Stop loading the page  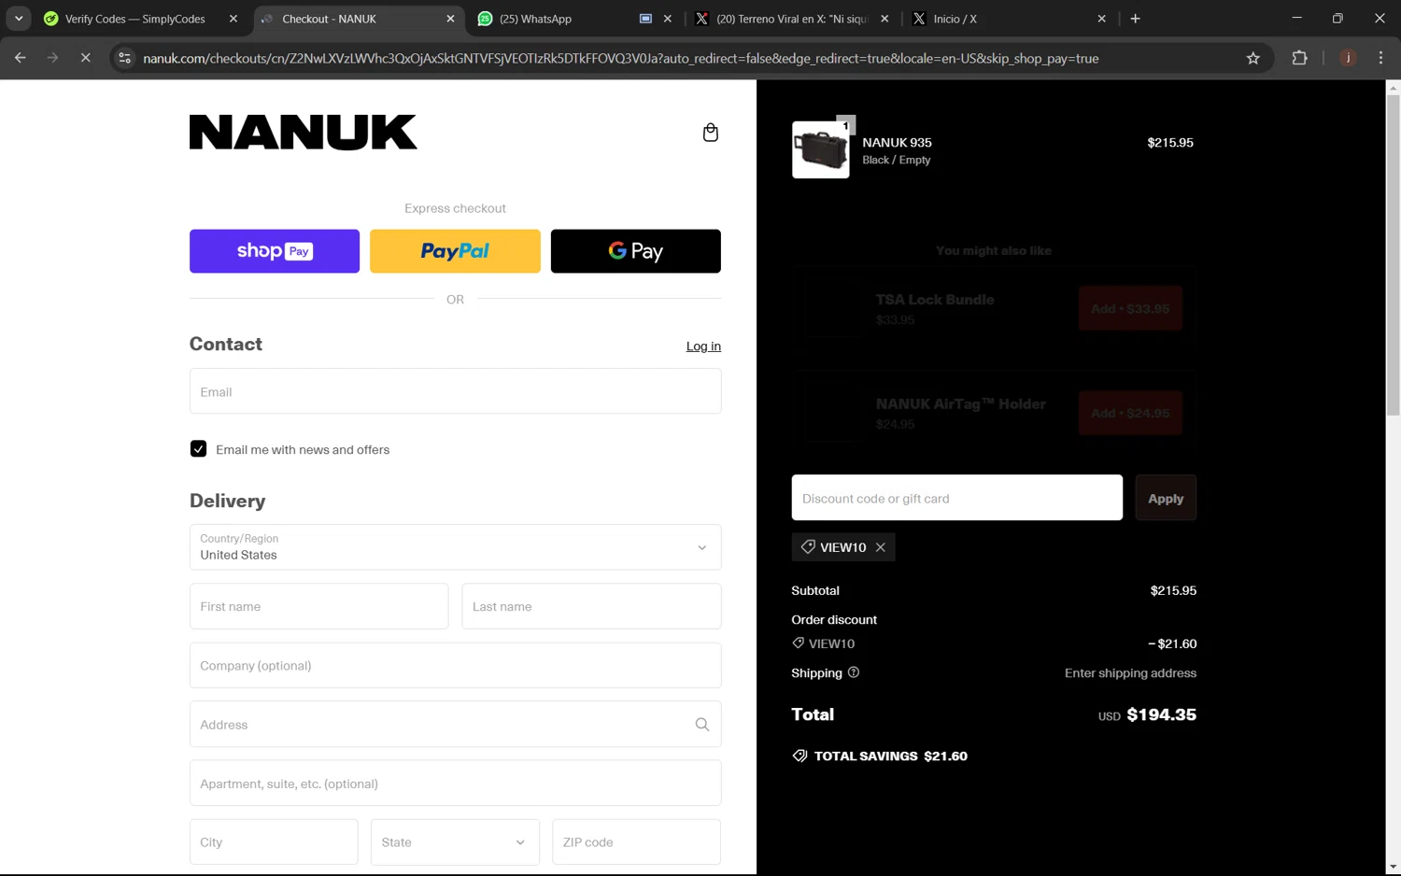pos(85,58)
